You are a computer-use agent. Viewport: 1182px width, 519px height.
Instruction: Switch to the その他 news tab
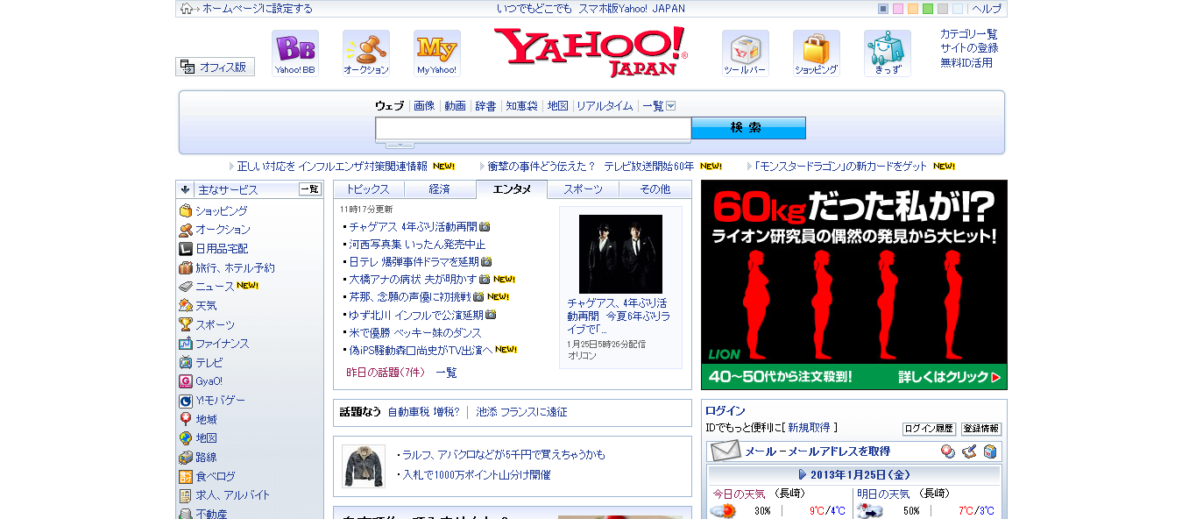(655, 189)
